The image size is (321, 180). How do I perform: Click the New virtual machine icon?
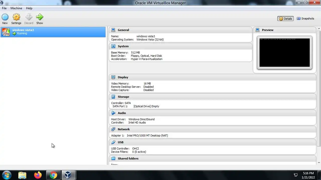(x=5, y=17)
